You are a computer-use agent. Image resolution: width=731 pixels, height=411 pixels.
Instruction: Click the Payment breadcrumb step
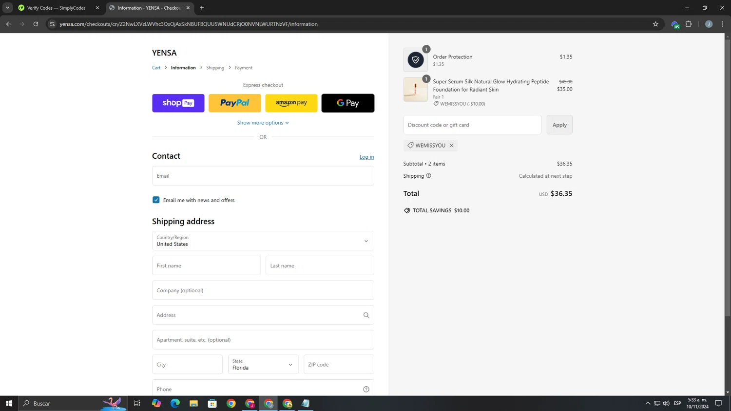(x=244, y=68)
